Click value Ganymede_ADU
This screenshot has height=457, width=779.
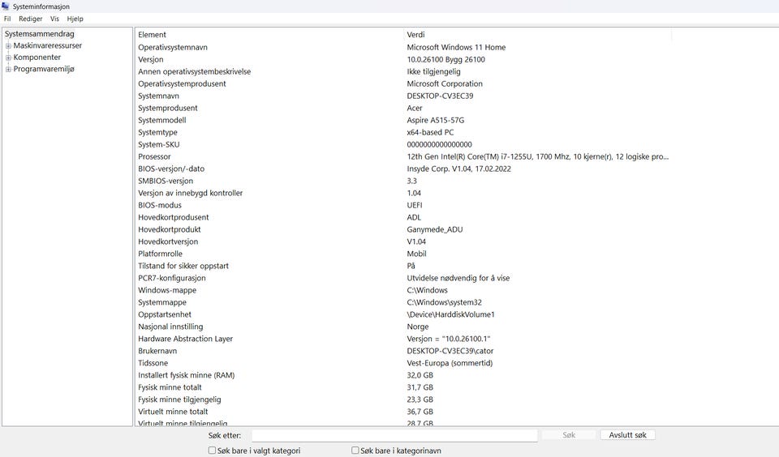coord(435,230)
